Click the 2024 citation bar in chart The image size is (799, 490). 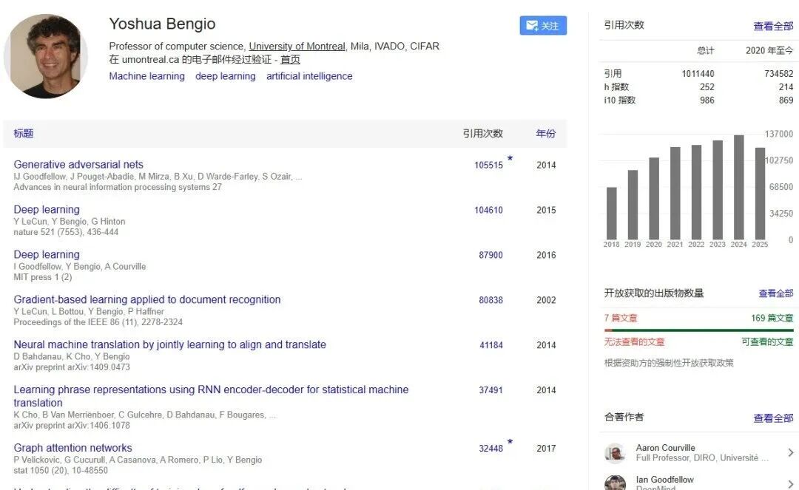[x=739, y=187]
